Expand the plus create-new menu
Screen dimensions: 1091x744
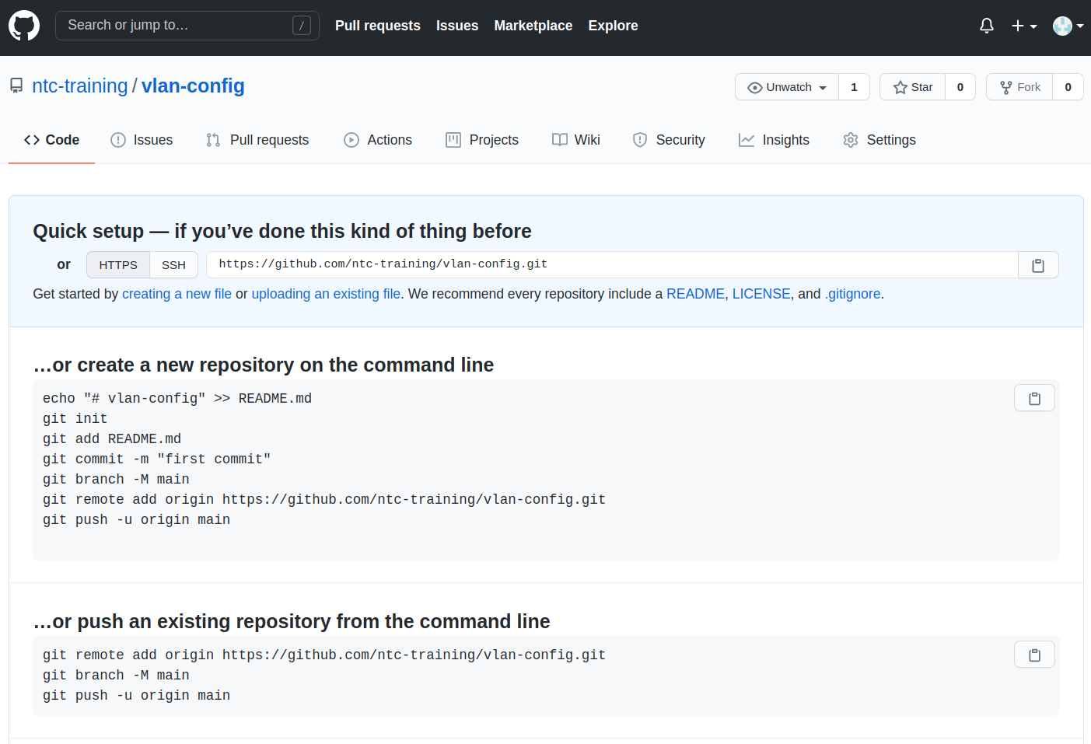pyautogui.click(x=1023, y=26)
